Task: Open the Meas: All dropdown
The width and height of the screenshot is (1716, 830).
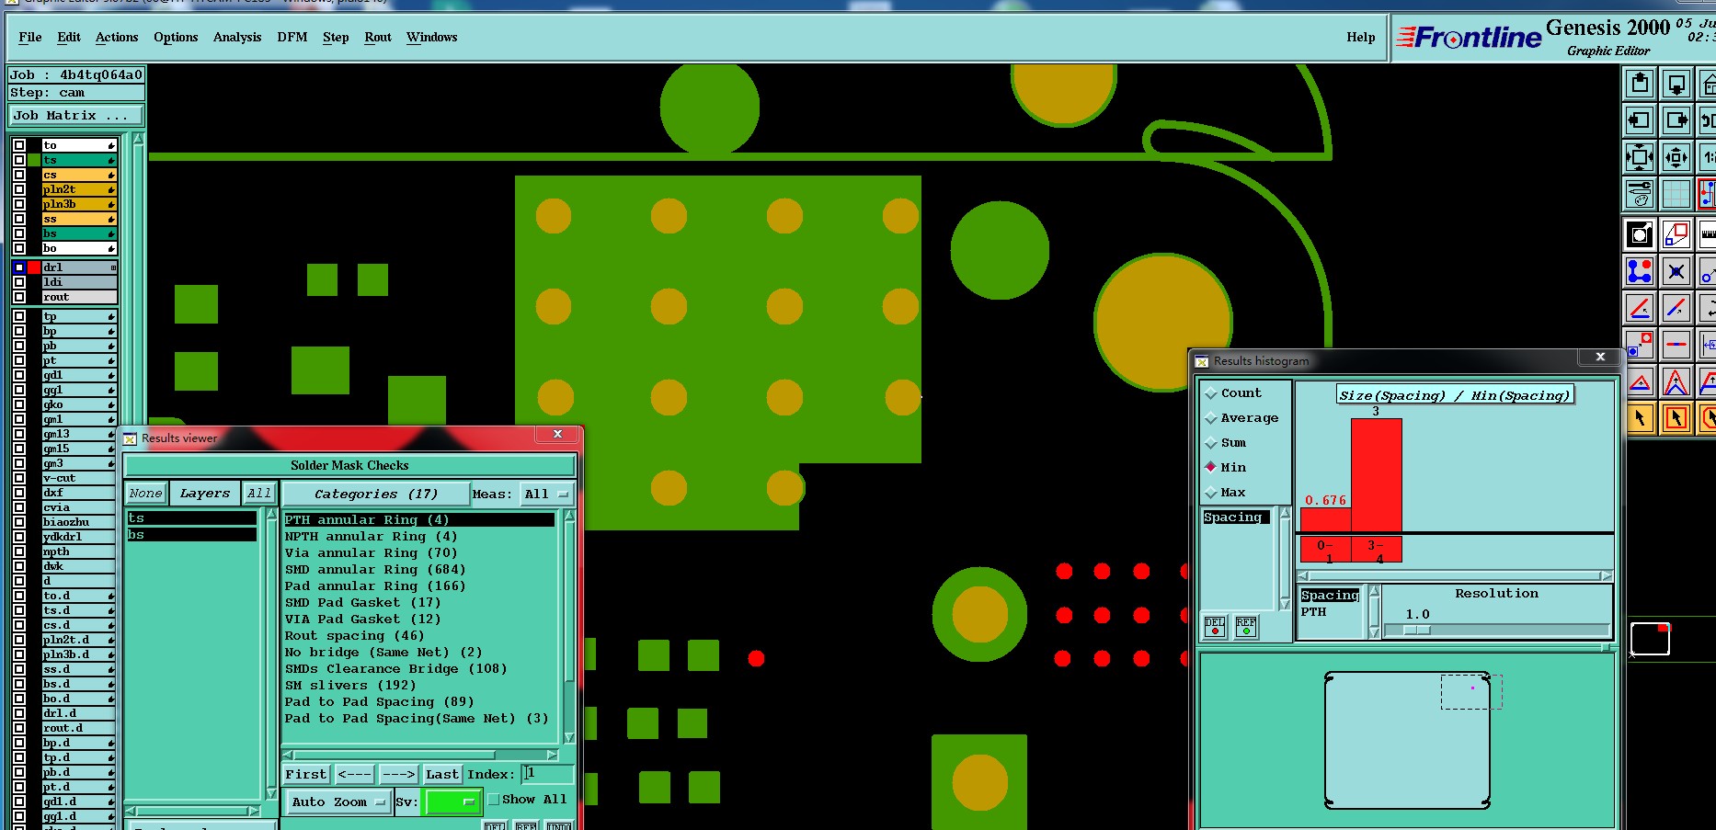Action: point(546,494)
